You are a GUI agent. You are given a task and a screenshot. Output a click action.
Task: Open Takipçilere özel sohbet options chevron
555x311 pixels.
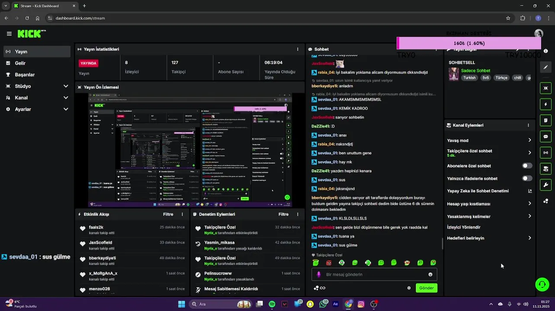530,153
